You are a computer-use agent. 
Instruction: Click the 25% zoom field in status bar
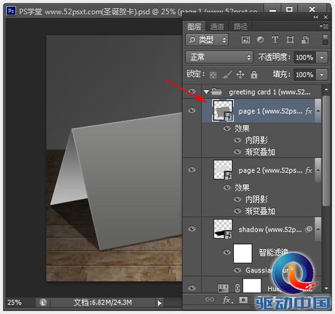[x=14, y=303]
